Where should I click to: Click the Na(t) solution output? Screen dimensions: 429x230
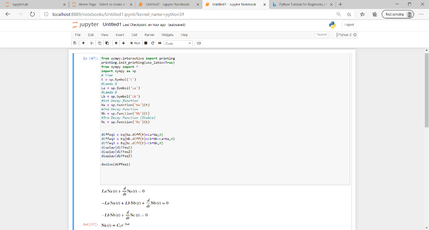tap(116, 225)
